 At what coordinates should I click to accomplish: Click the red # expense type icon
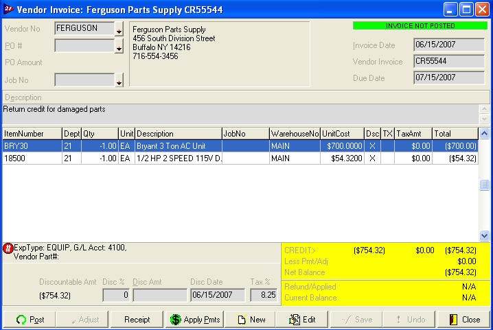[8, 248]
